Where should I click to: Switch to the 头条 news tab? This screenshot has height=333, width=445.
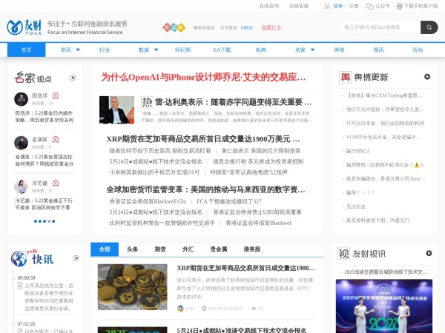coord(132,249)
